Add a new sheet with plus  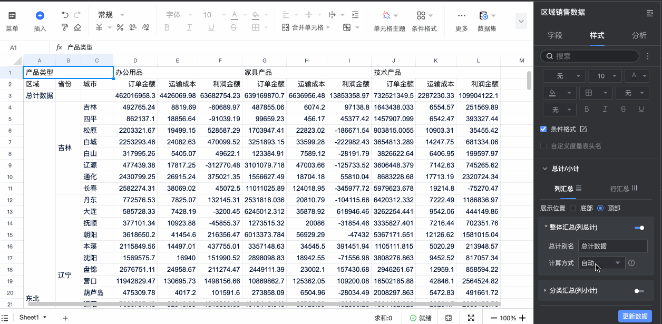(x=65, y=318)
